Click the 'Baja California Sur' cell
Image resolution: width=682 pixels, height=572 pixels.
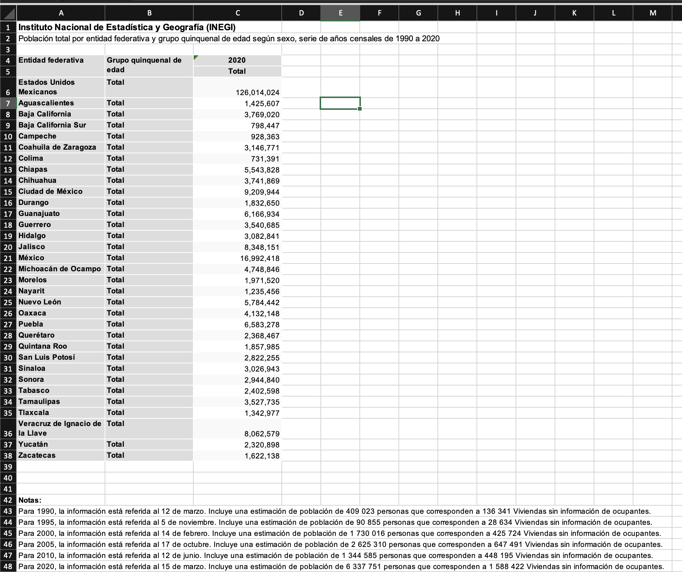(61, 125)
